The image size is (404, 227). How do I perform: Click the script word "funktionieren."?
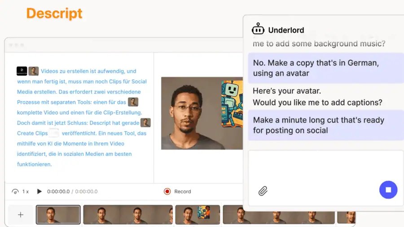(34, 164)
